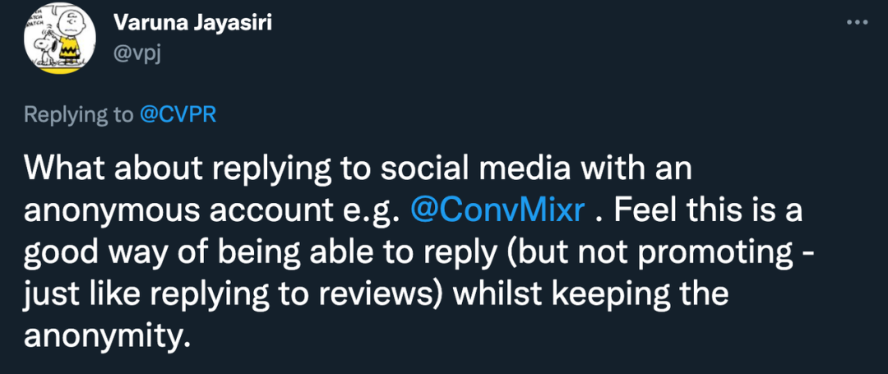Click the words "whilst keeping the"
Image resolution: width=888 pixels, height=374 pixels.
(585, 294)
